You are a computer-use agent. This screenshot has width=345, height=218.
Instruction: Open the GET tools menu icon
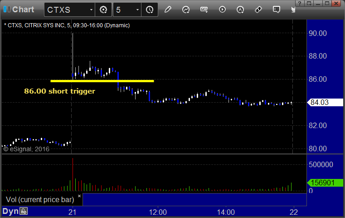tap(204, 10)
